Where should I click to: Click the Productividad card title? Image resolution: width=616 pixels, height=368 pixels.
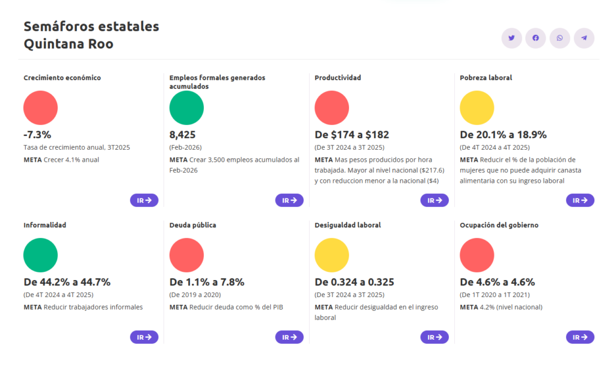337,78
